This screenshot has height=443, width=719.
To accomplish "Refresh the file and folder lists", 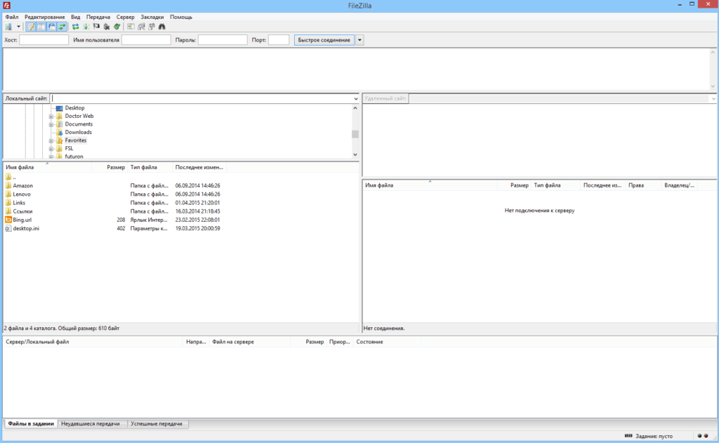I will (76, 27).
